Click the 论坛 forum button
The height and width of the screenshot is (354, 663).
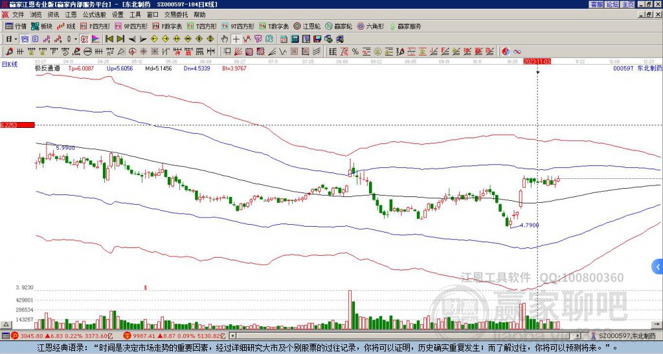coord(612,5)
